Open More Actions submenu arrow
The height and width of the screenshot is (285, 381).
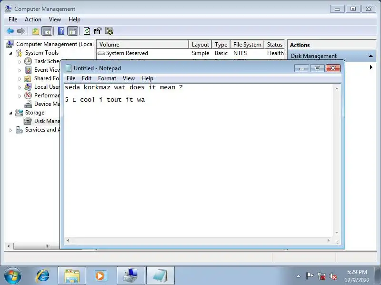(x=371, y=67)
